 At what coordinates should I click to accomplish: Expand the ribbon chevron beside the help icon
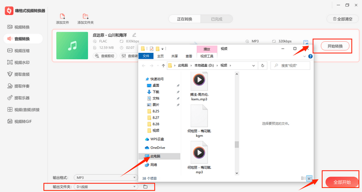coord(305,56)
